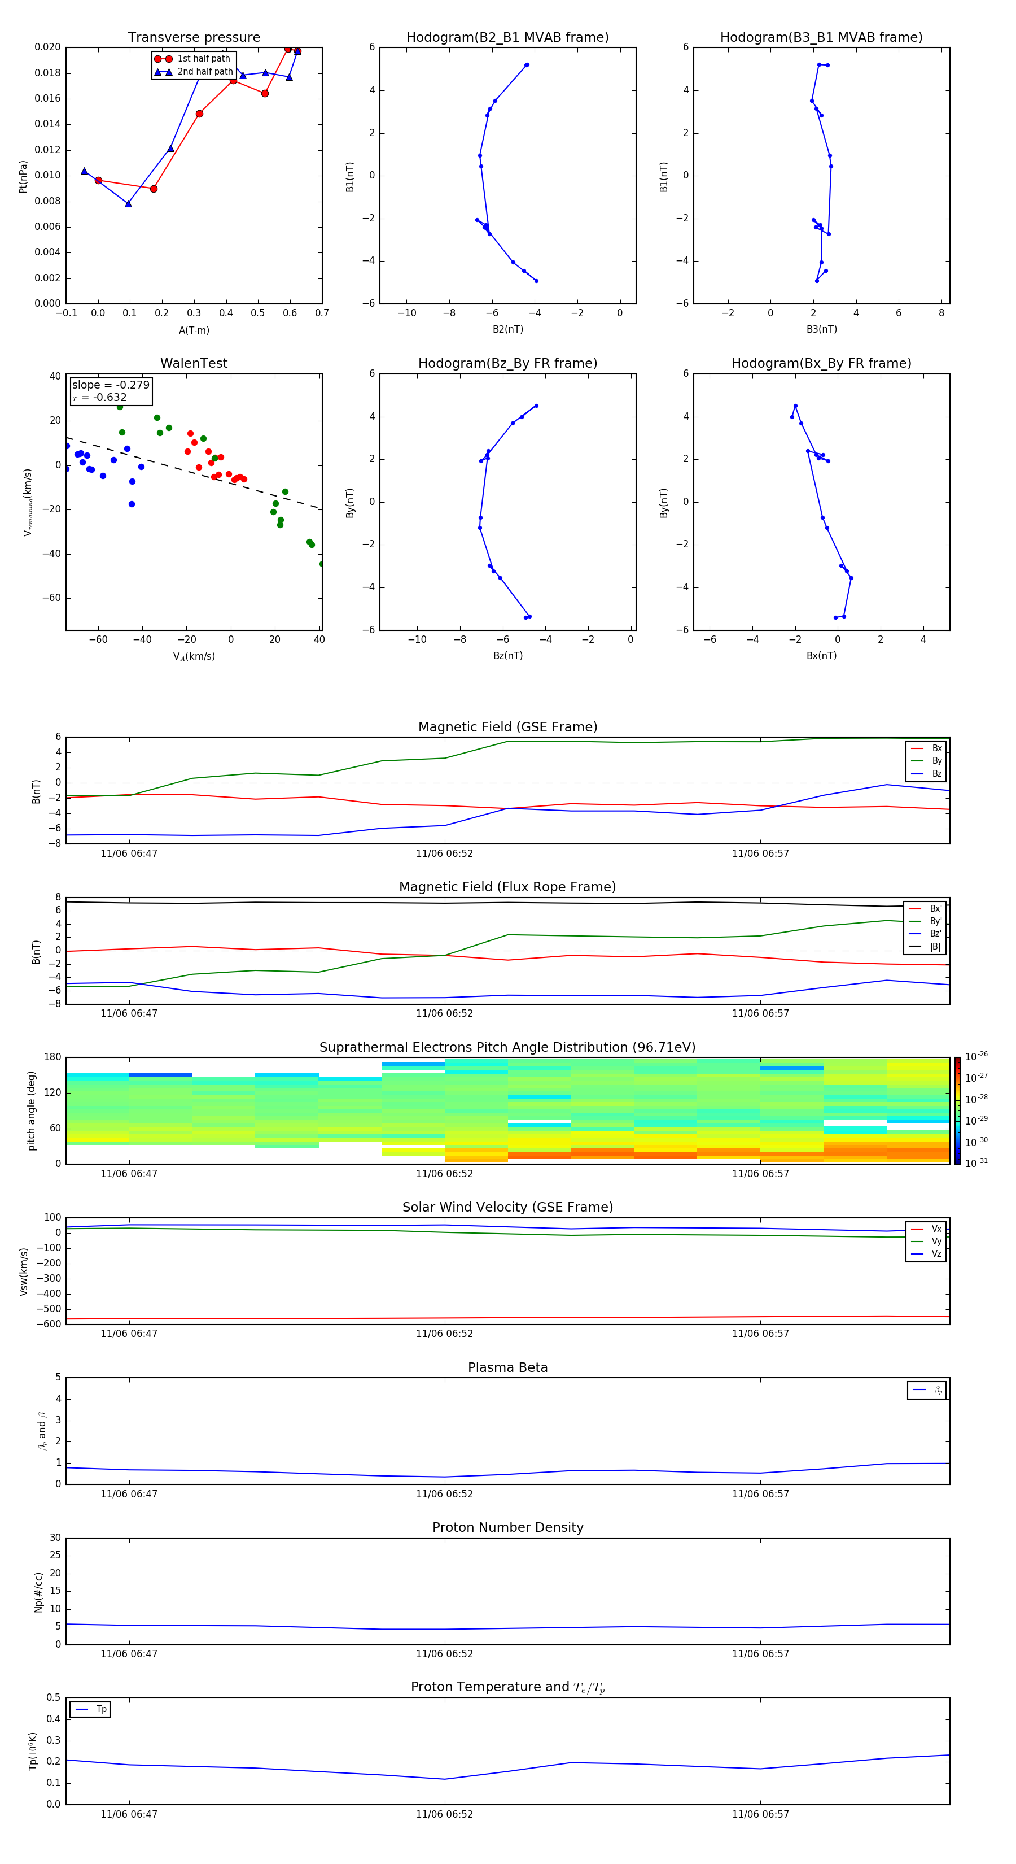Click the 'By' legend entry in GSE magnetic field

pos(926,760)
